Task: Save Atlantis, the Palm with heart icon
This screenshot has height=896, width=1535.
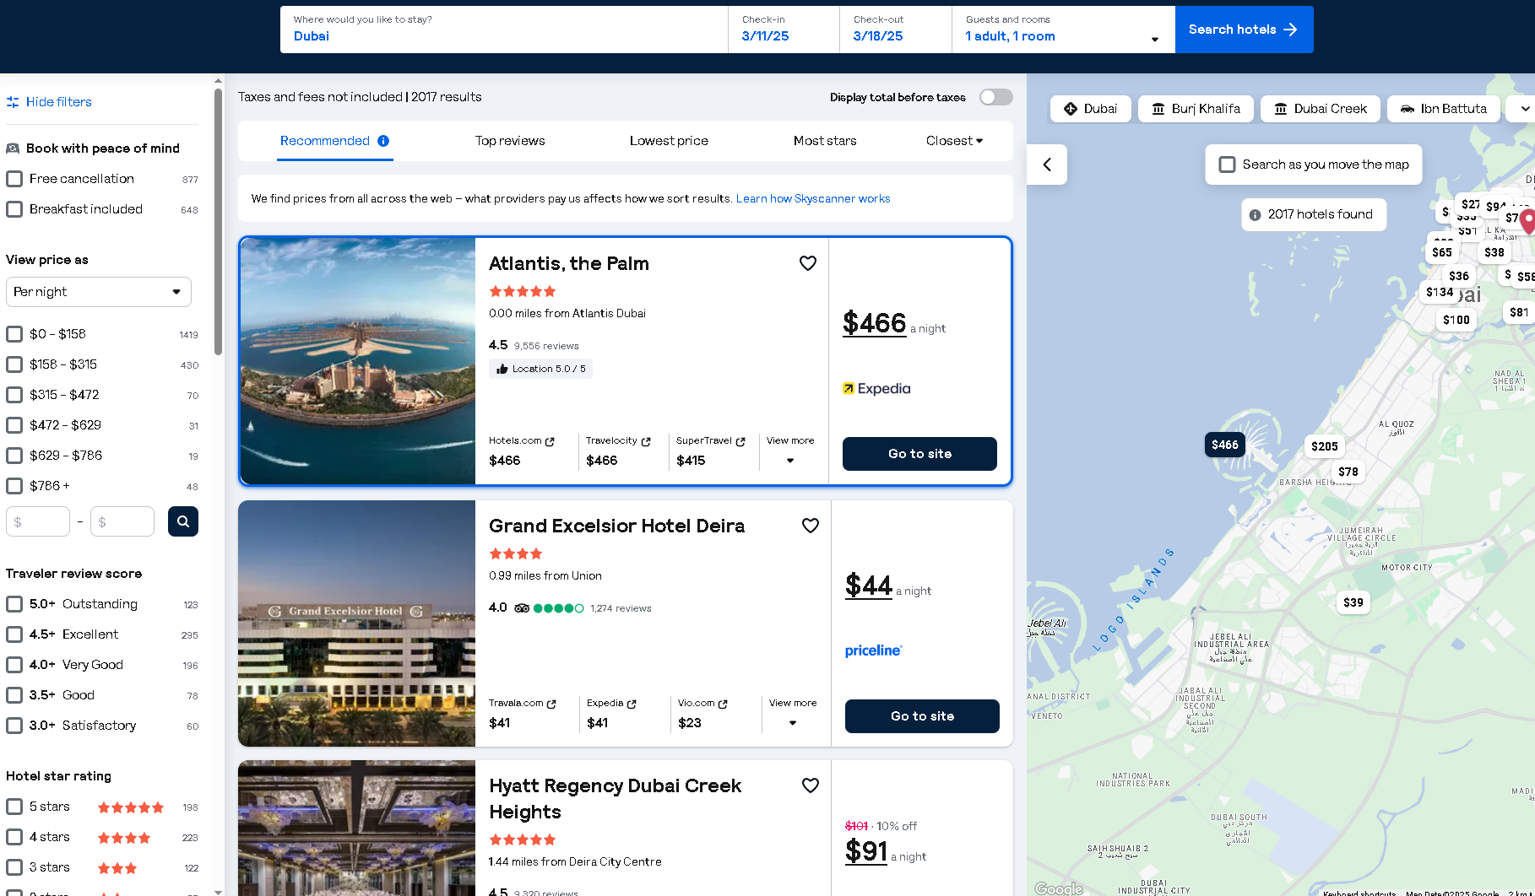Action: [x=807, y=263]
